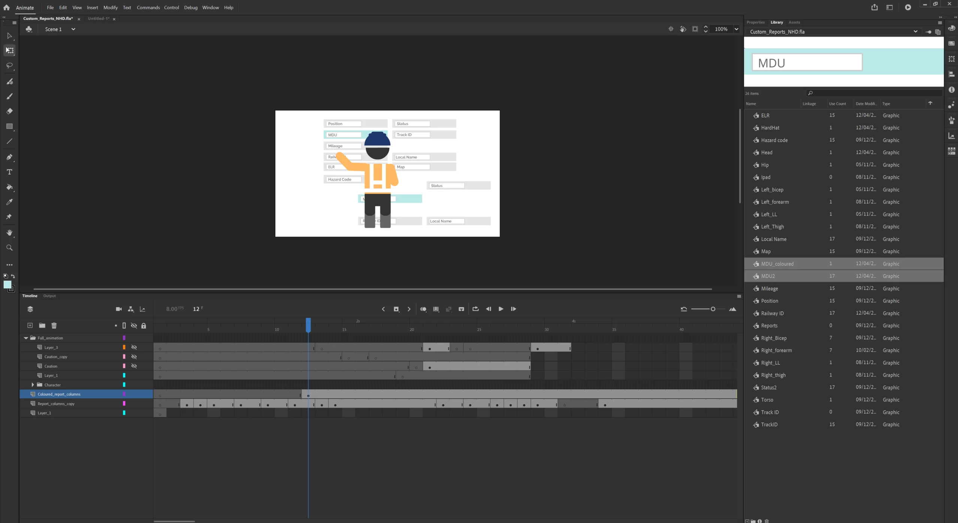Image resolution: width=958 pixels, height=523 pixels.
Task: Open the stage zoom 100% dropdown
Action: click(x=736, y=29)
